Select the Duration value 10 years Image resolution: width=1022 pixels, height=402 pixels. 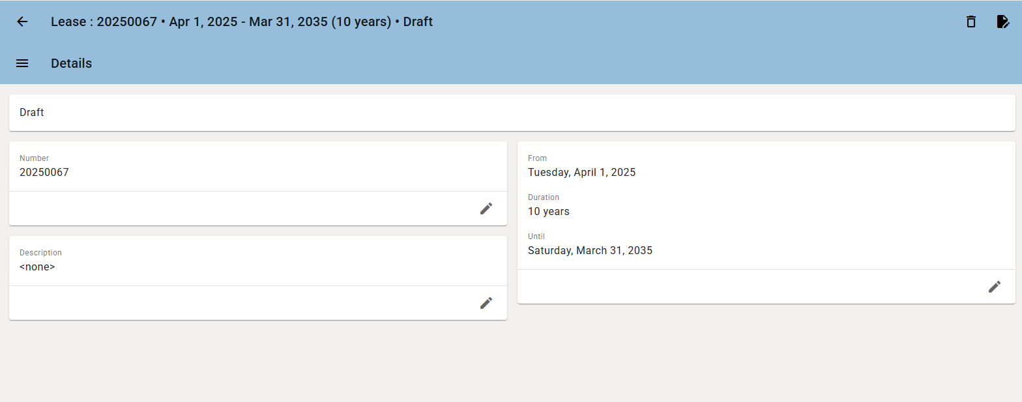pos(549,212)
